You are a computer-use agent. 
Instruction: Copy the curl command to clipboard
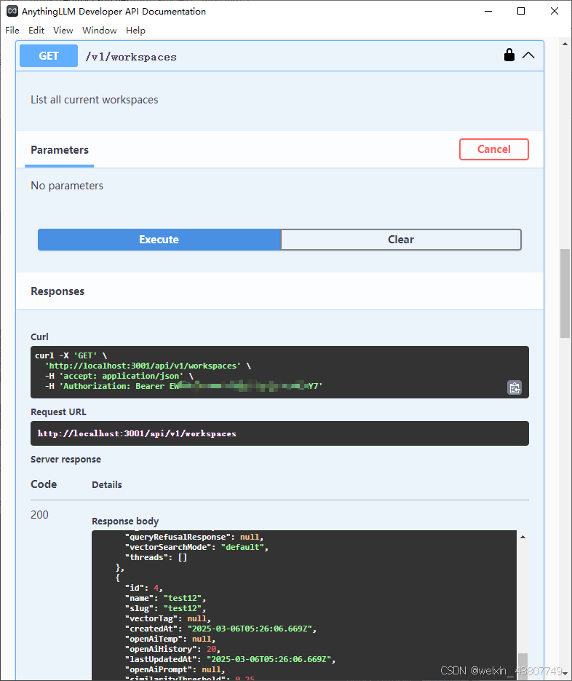tap(515, 387)
